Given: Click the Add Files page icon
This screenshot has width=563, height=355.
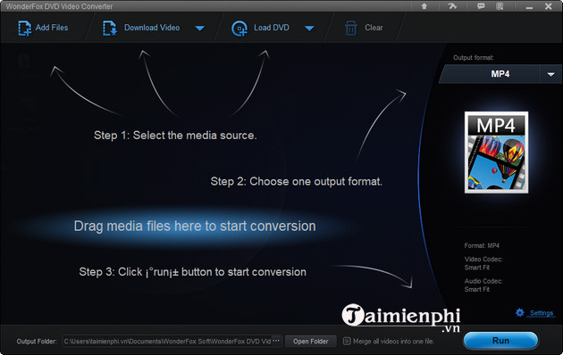Looking at the screenshot, I should pos(25,29).
